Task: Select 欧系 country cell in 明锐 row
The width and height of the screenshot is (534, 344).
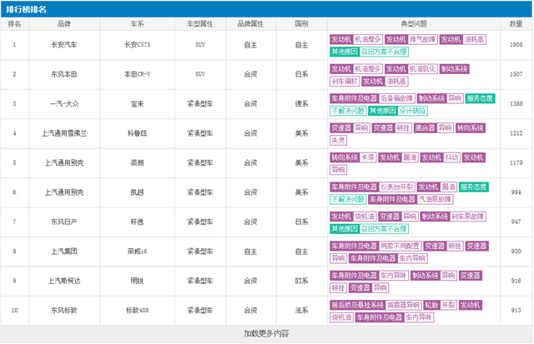Action: [302, 281]
